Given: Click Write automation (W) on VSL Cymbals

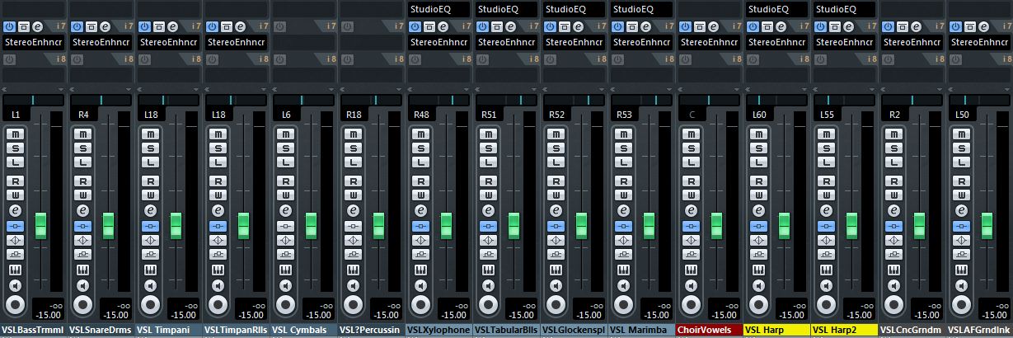Looking at the screenshot, I should (285, 195).
